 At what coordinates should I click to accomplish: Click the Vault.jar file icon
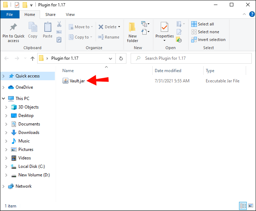tap(66, 81)
